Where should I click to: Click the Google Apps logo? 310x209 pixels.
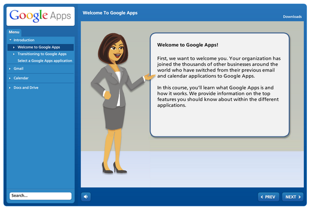click(40, 16)
